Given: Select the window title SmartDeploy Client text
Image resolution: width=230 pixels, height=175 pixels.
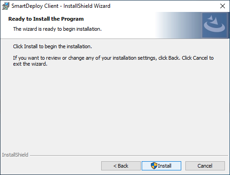Looking at the screenshot, I should (x=35, y=6).
